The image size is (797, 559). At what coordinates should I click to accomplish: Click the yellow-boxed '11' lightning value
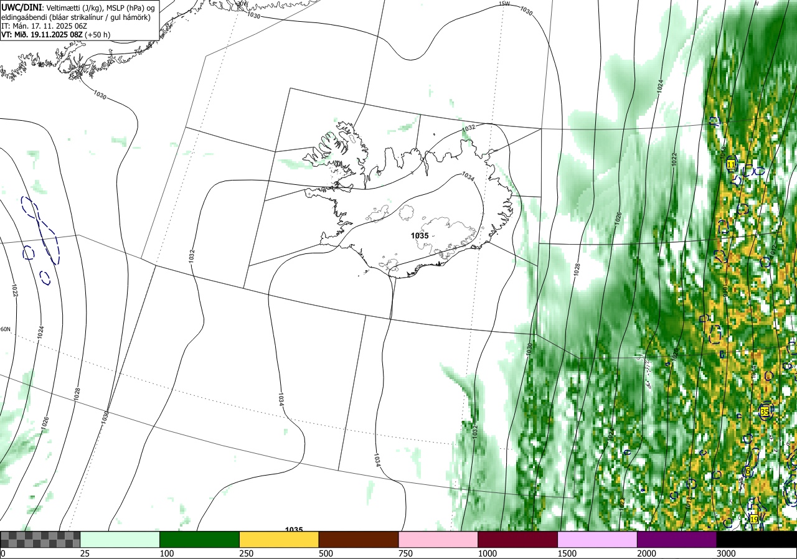point(731,164)
